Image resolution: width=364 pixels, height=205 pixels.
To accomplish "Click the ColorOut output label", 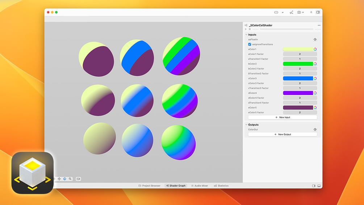I will pyautogui.click(x=253, y=130).
